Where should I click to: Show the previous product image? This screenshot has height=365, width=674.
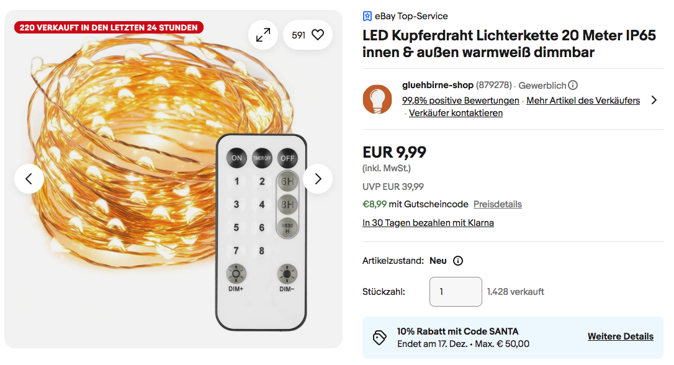(x=29, y=179)
